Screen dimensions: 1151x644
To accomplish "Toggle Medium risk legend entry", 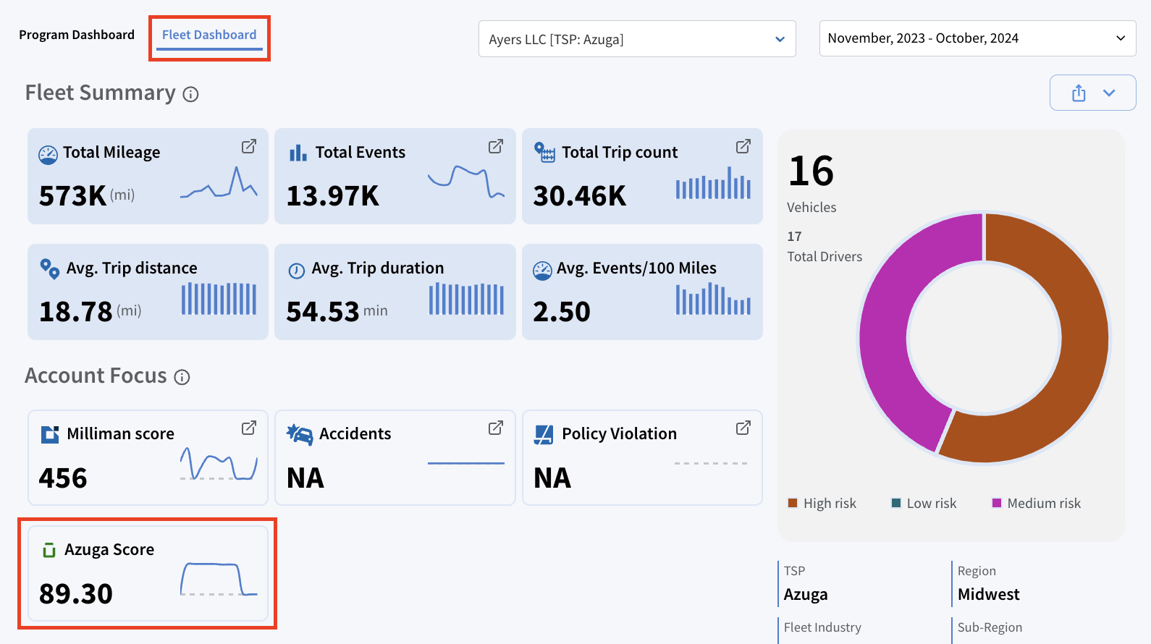I will click(1036, 503).
